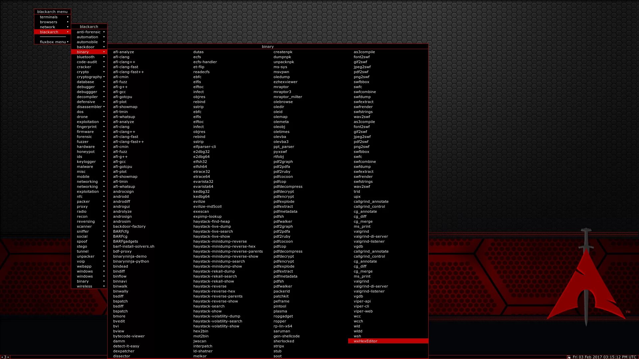Open the fluxbox menu submenu

53,42
